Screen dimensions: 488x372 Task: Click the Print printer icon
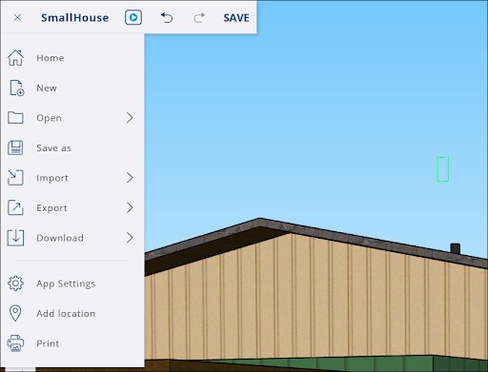pos(15,343)
